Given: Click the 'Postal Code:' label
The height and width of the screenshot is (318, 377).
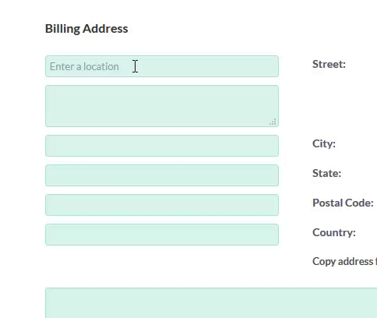Looking at the screenshot, I should click(x=343, y=203).
